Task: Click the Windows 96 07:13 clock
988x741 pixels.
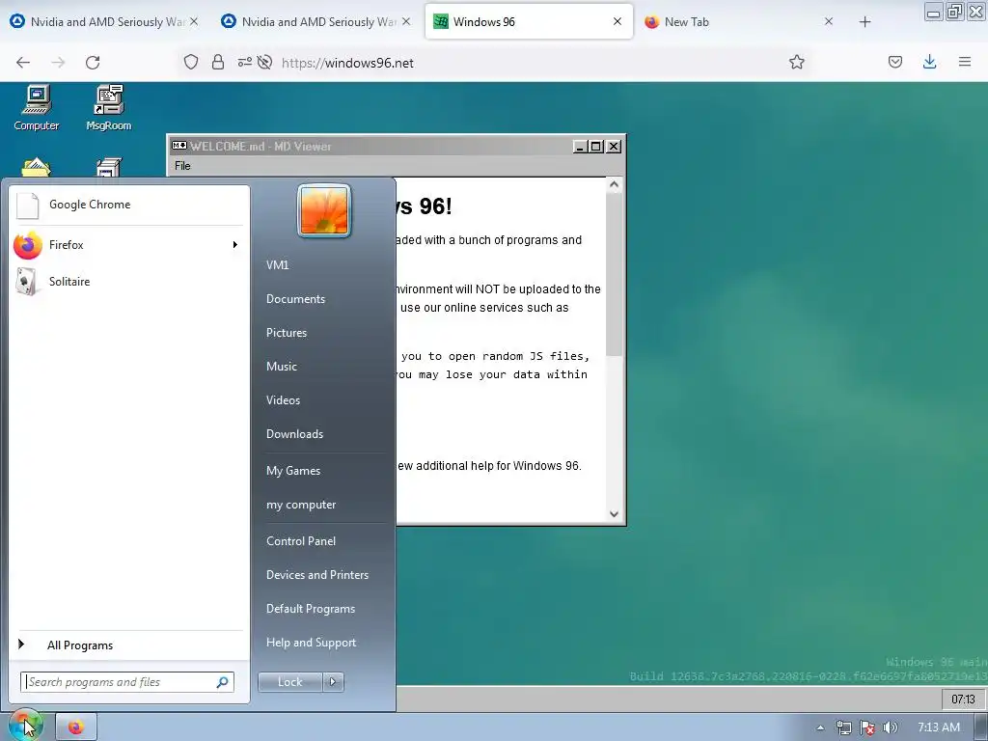Action: point(963,699)
